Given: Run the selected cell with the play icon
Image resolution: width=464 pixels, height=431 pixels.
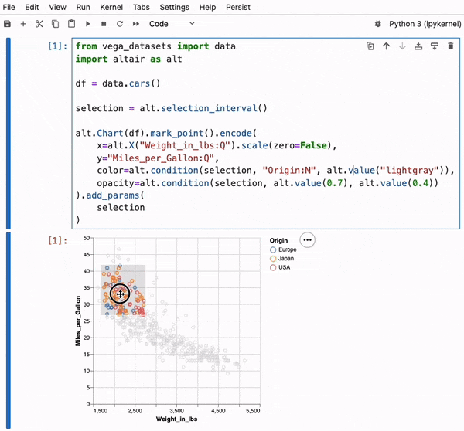Looking at the screenshot, I should [88, 24].
